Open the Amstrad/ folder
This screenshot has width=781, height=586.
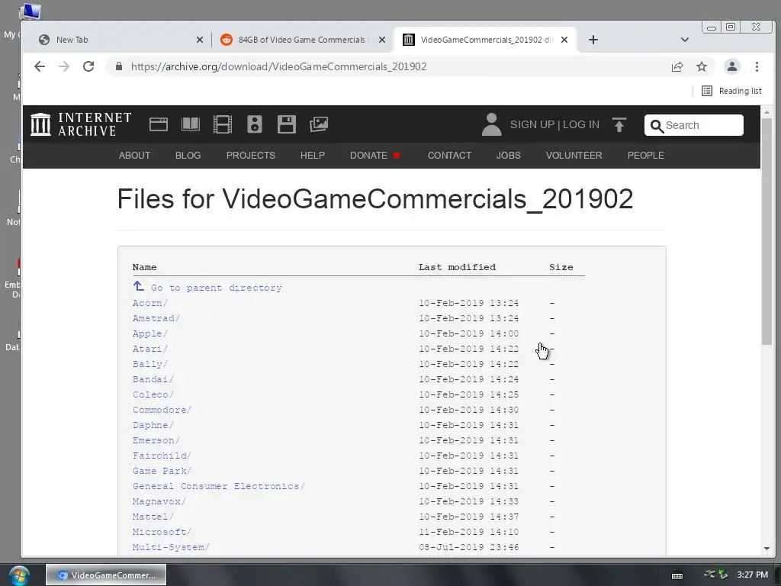[x=156, y=318]
